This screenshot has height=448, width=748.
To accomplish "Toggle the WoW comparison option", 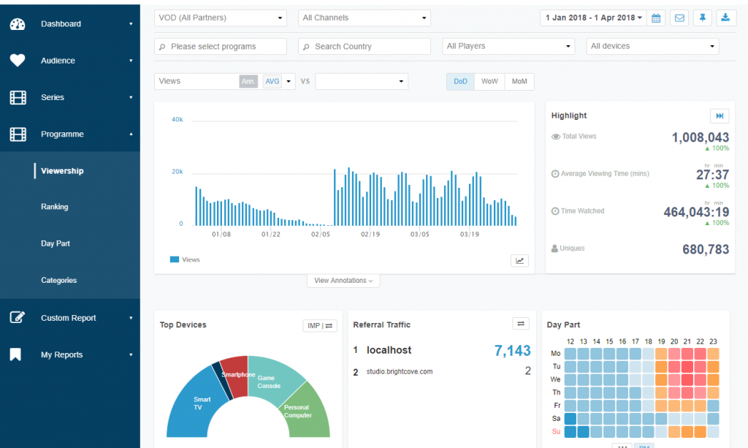I will click(x=489, y=81).
